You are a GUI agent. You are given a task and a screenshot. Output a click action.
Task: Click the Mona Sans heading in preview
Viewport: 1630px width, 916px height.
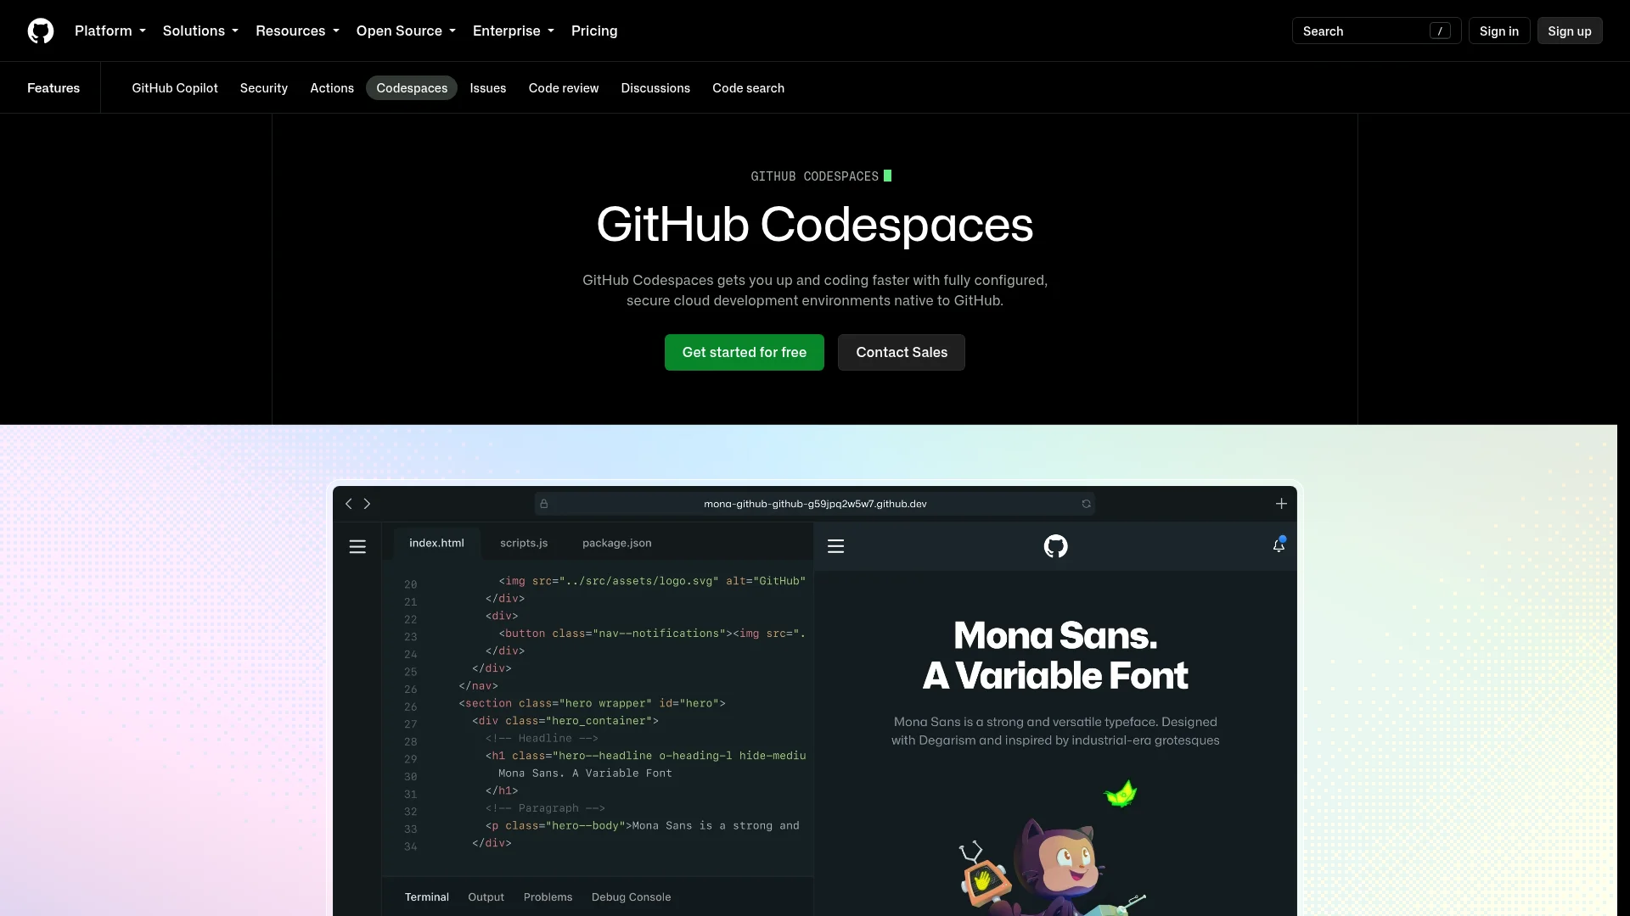pos(1055,655)
